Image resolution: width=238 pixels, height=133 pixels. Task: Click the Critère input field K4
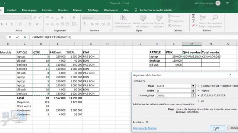tap(173, 91)
